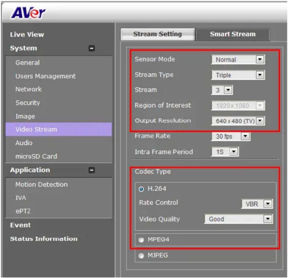The height and width of the screenshot is (278, 288).
Task: Click the Stream Type label
Action: [154, 75]
